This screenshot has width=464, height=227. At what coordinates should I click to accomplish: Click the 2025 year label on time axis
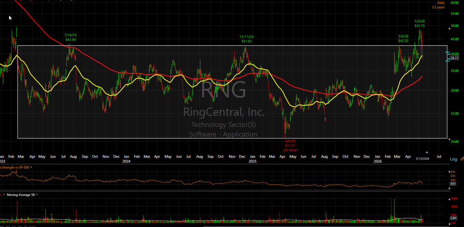252,161
